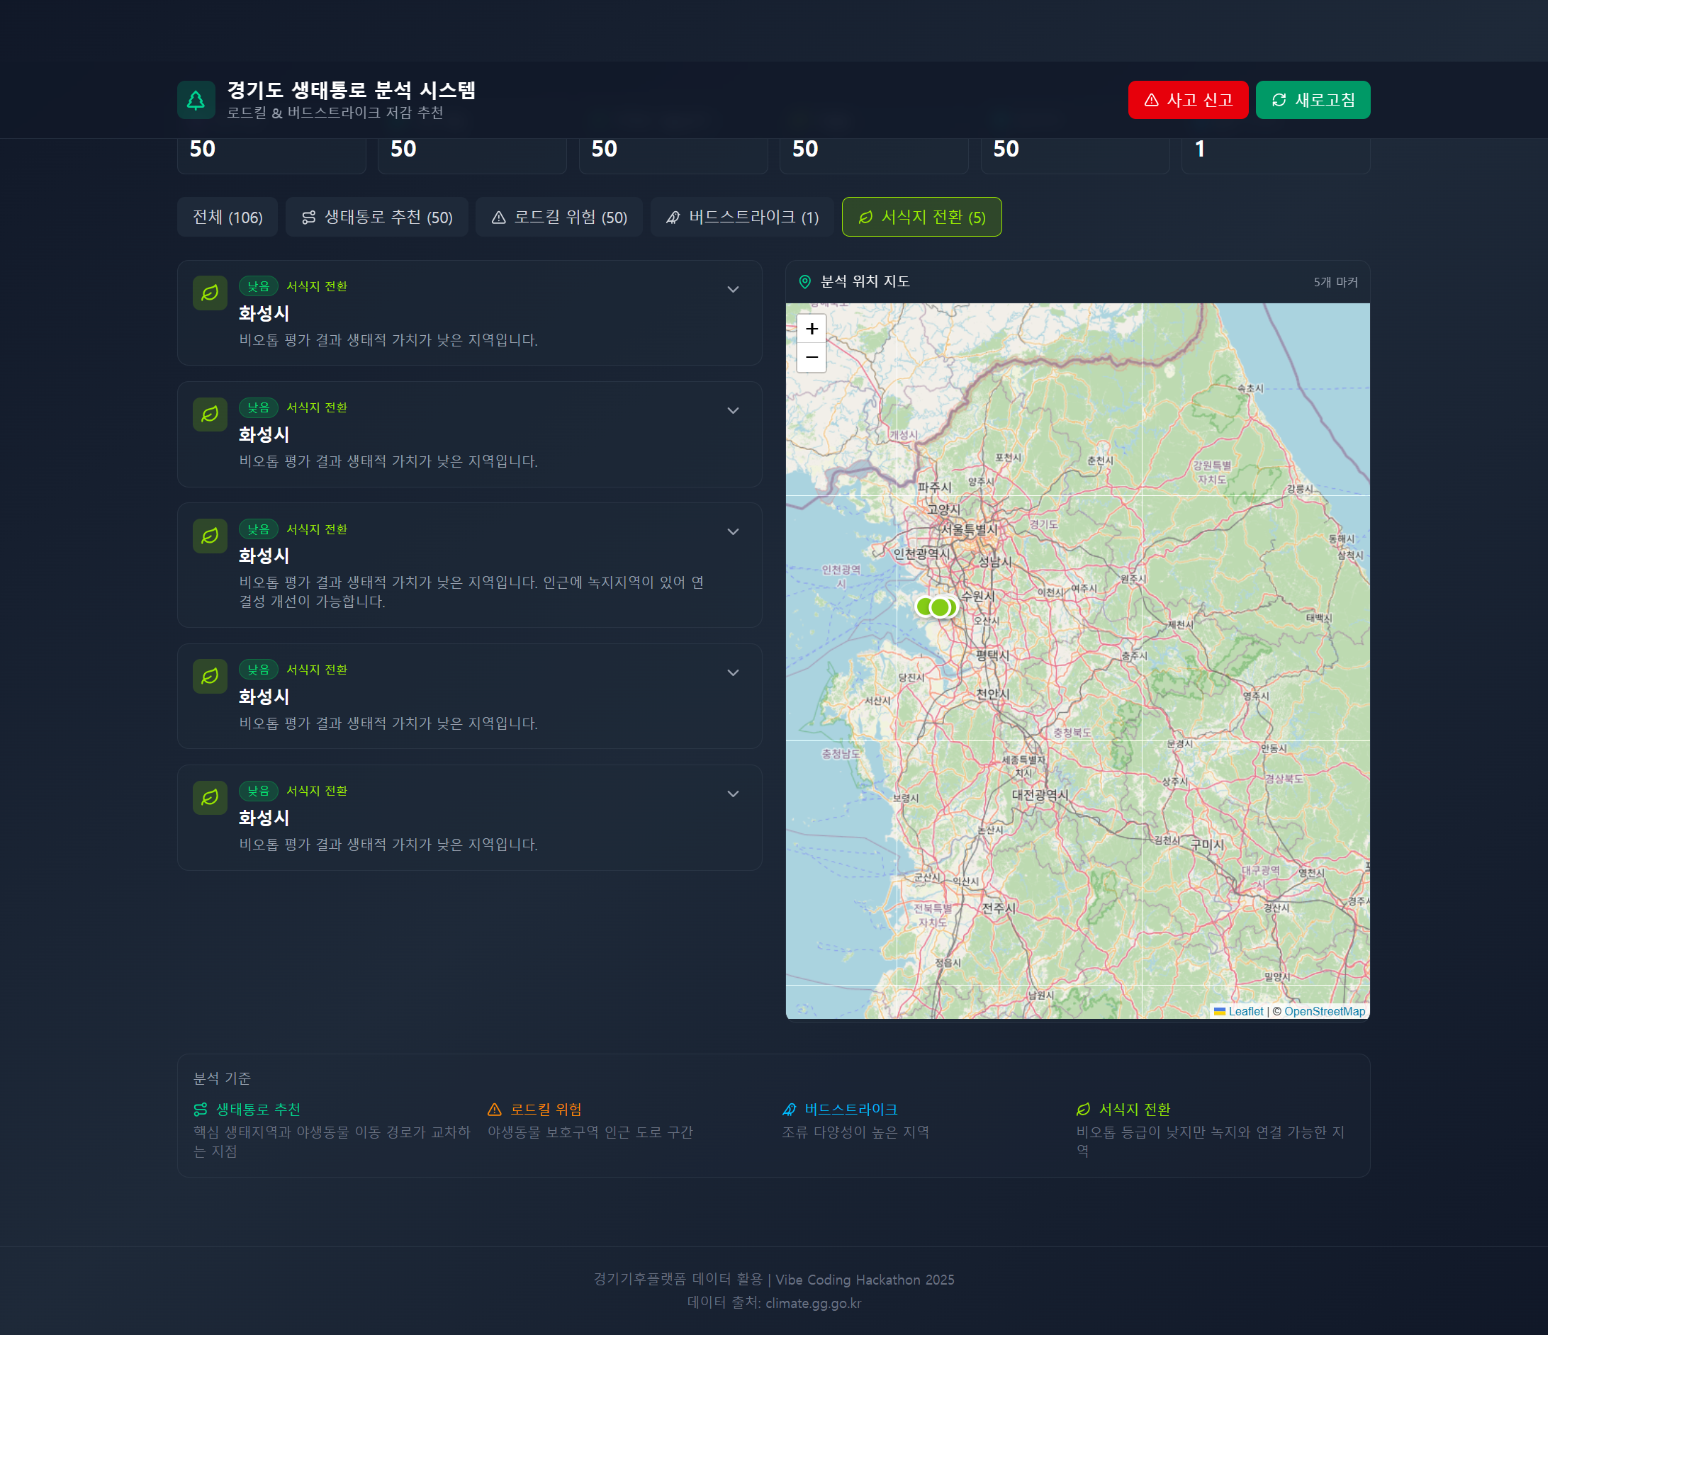This screenshot has width=1701, height=1483.
Task: Click the map zoom in plus button
Action: point(812,329)
